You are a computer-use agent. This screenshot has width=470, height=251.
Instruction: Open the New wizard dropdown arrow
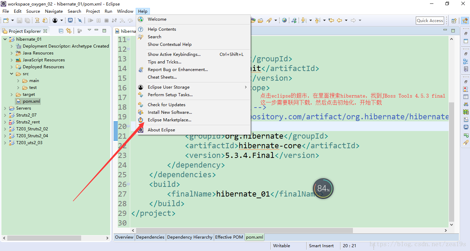click(12, 21)
